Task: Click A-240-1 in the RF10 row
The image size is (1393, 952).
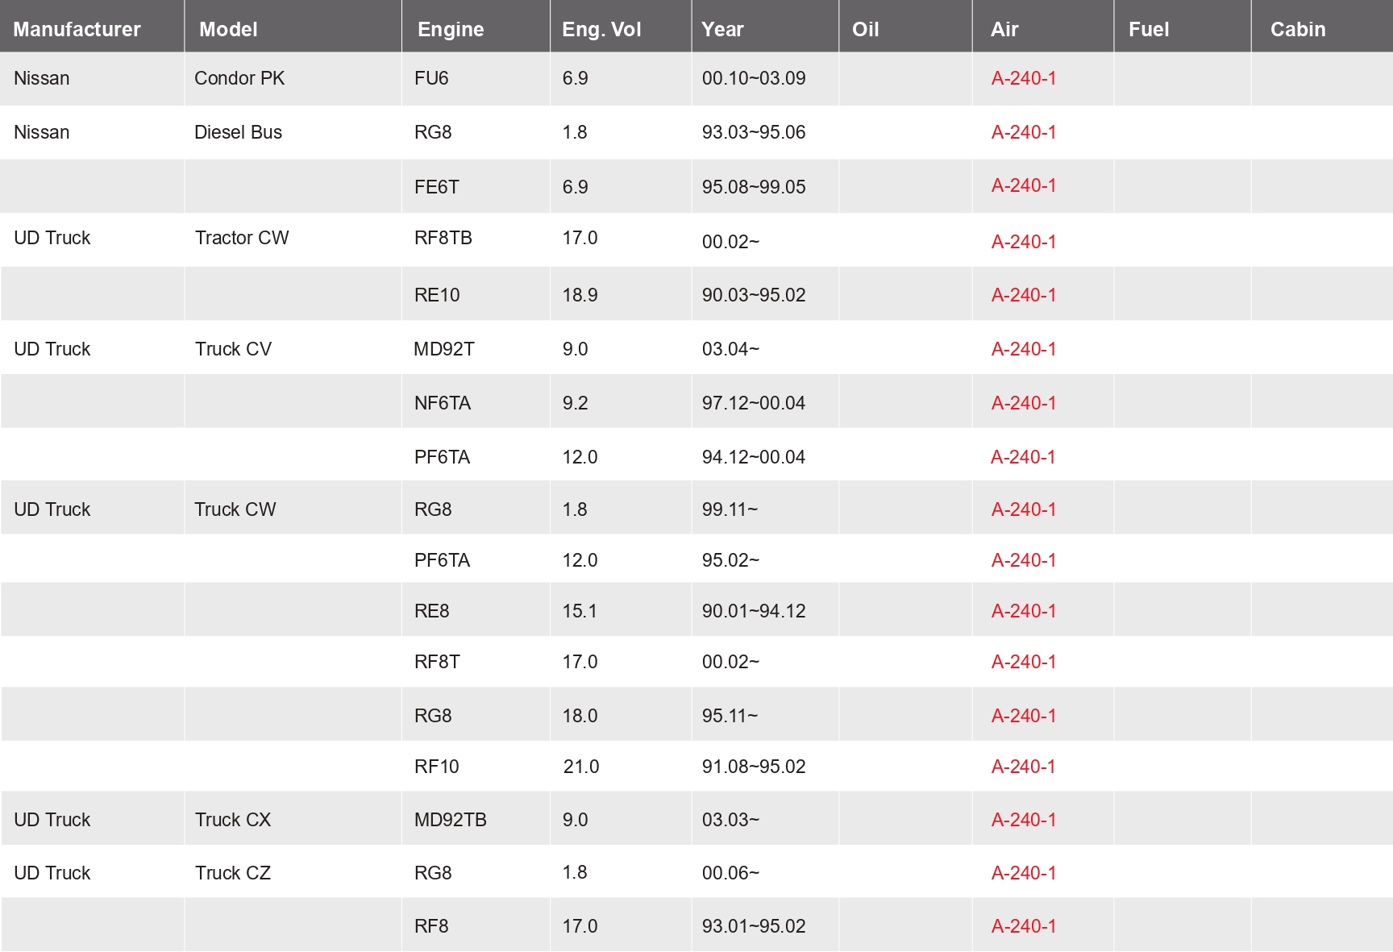Action: pyautogui.click(x=1024, y=767)
